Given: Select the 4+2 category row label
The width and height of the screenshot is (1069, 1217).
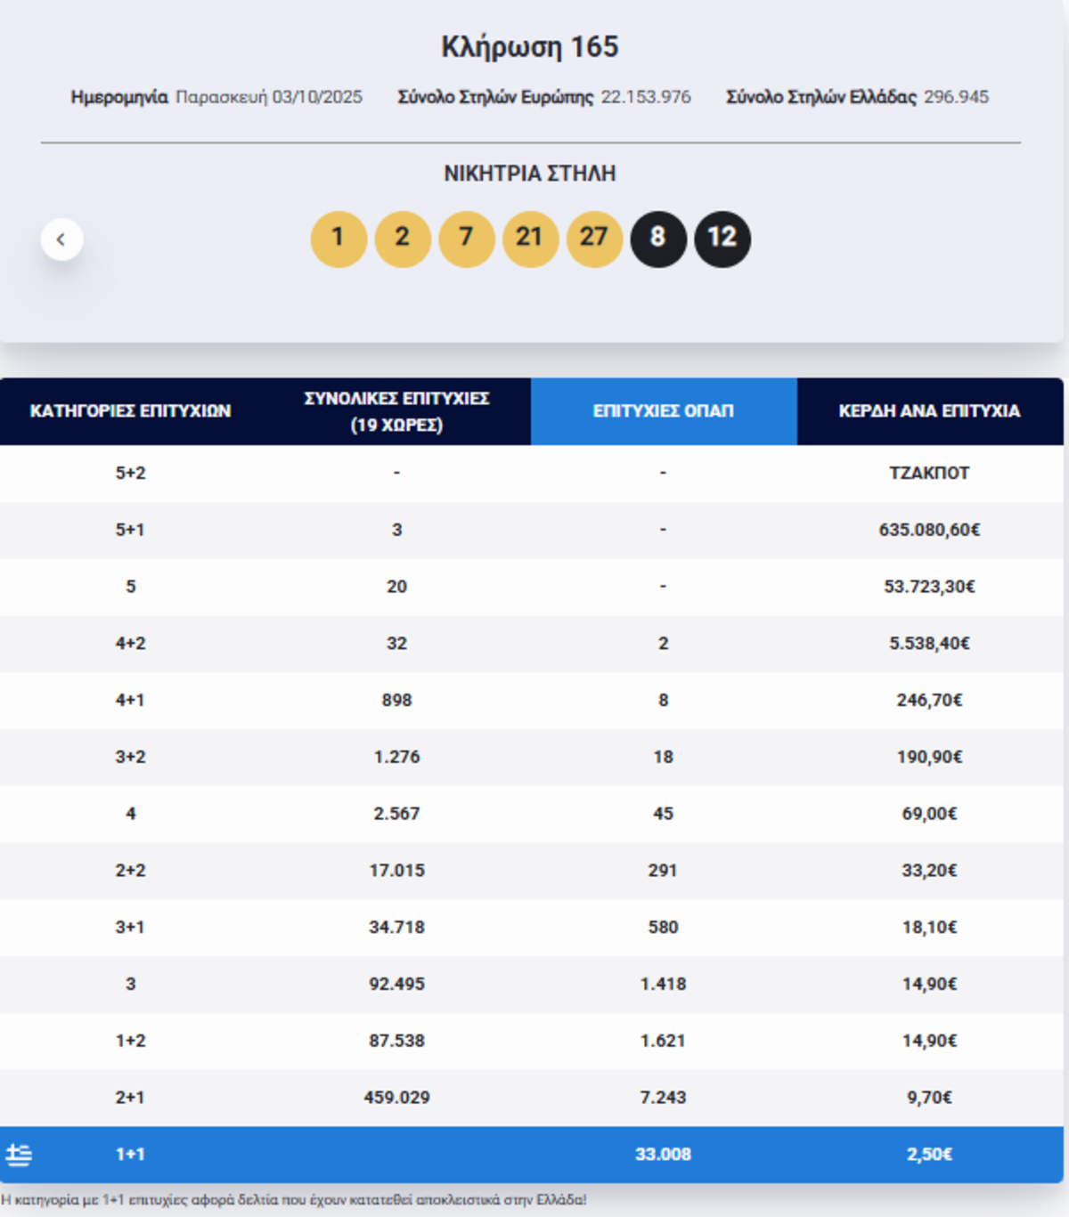Looking at the screenshot, I should (131, 644).
